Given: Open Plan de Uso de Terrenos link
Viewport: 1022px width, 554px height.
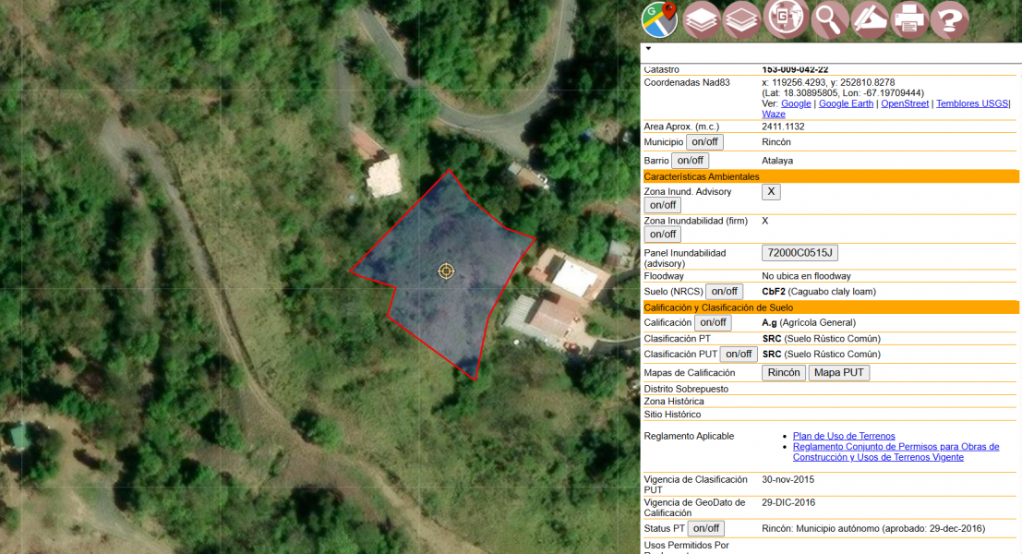Looking at the screenshot, I should coord(844,436).
